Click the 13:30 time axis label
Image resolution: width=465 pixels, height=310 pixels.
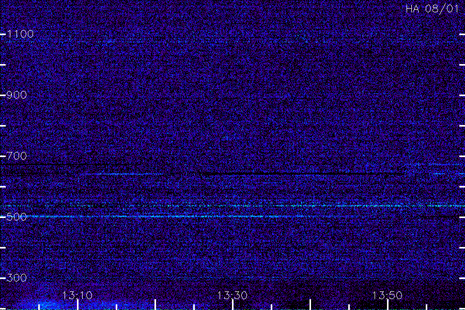[x=232, y=296]
